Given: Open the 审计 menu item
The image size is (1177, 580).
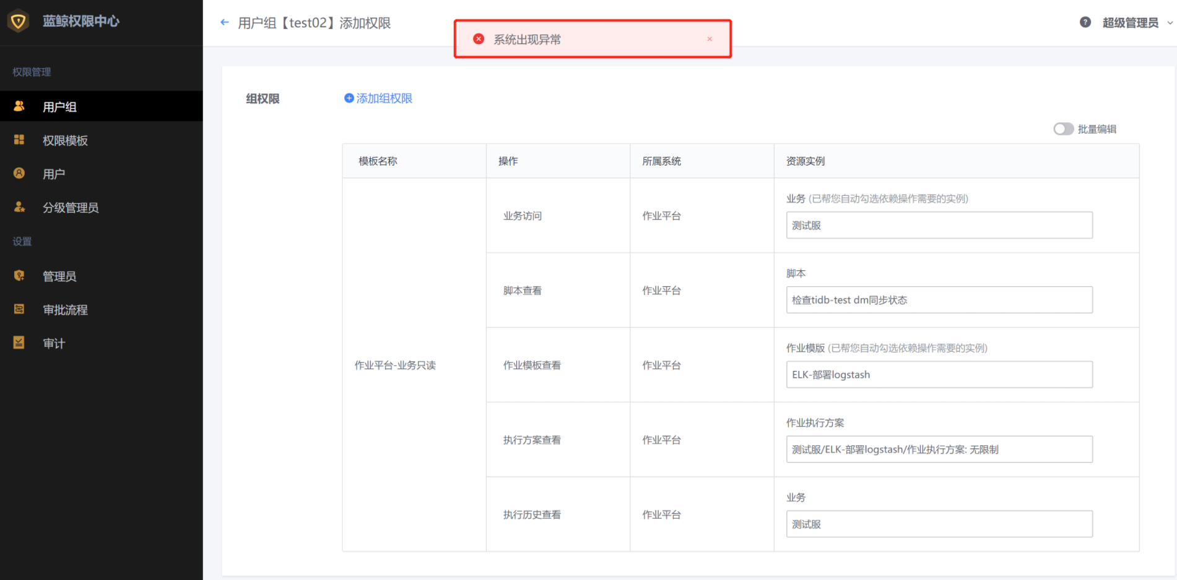Looking at the screenshot, I should pos(54,343).
